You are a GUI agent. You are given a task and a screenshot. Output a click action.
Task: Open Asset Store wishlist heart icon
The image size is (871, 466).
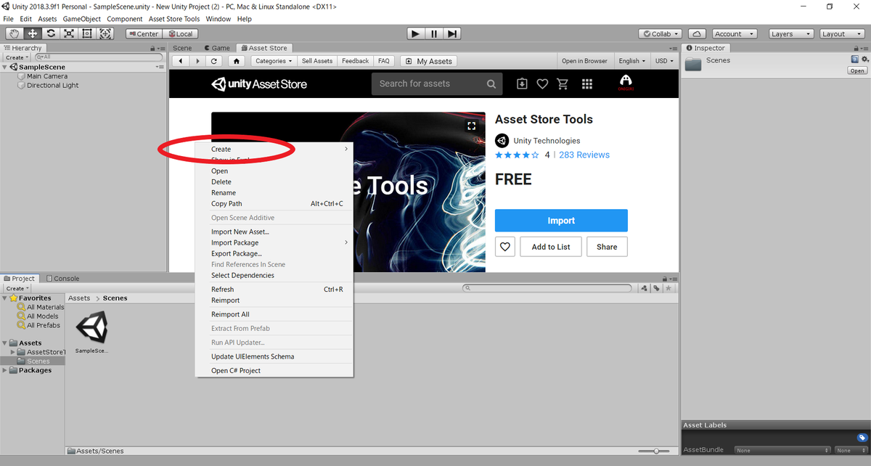point(542,83)
